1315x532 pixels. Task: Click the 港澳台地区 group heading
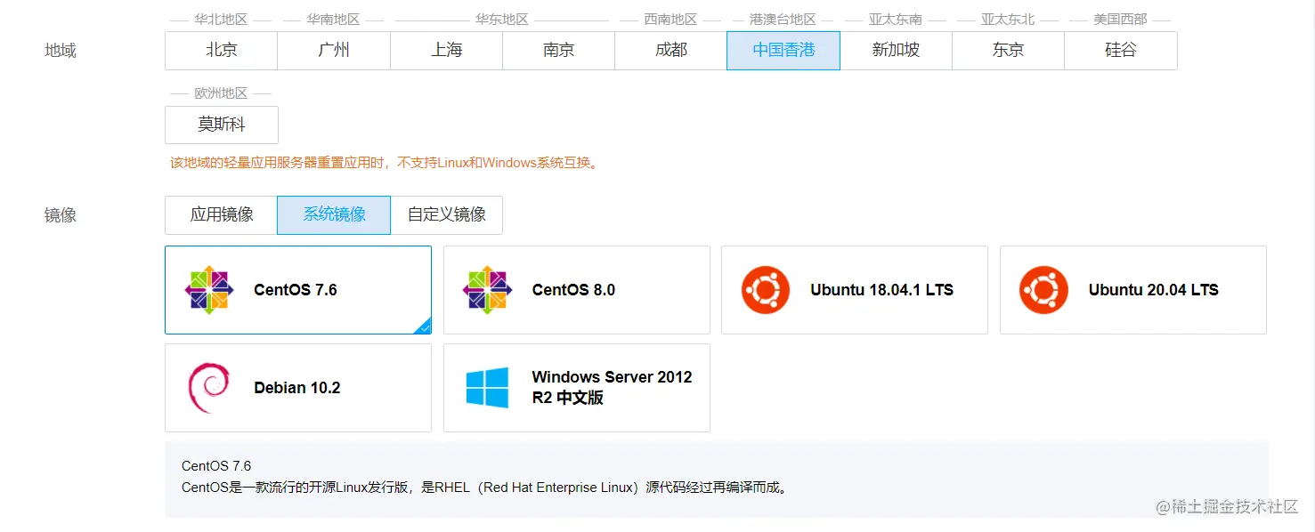click(783, 19)
